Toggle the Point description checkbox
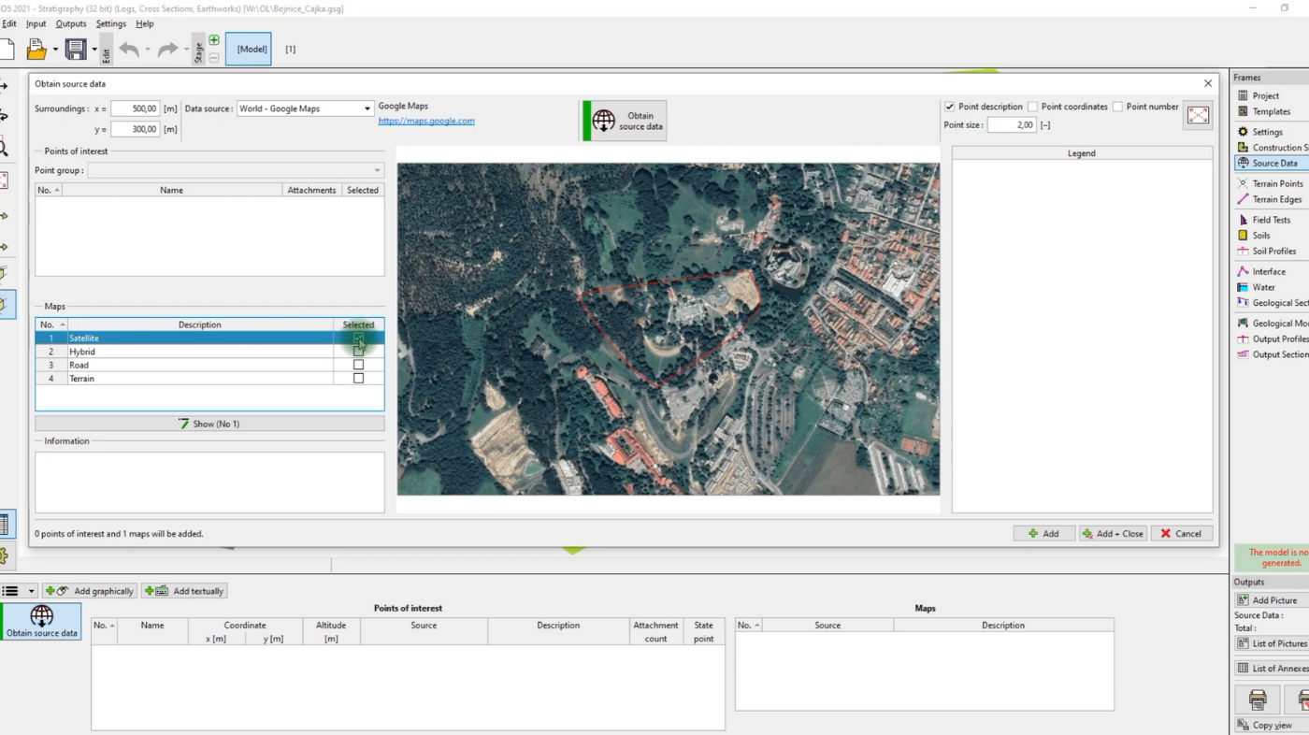Screen dimensions: 1309x735 (950, 107)
